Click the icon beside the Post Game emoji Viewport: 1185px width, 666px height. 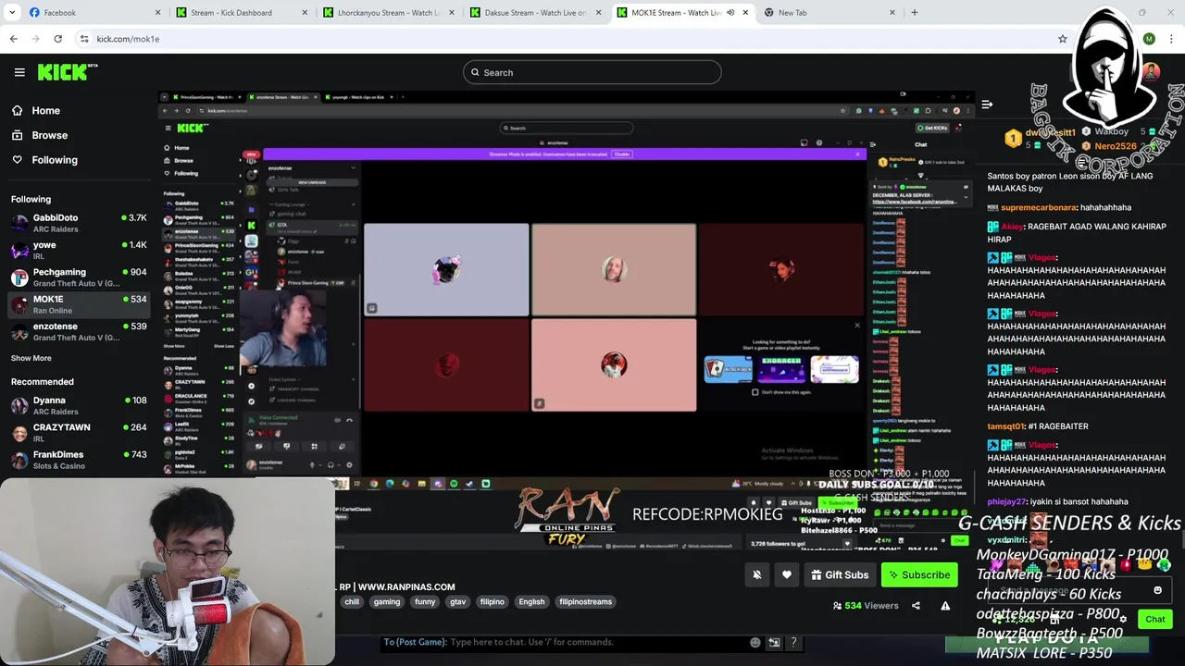pos(774,642)
